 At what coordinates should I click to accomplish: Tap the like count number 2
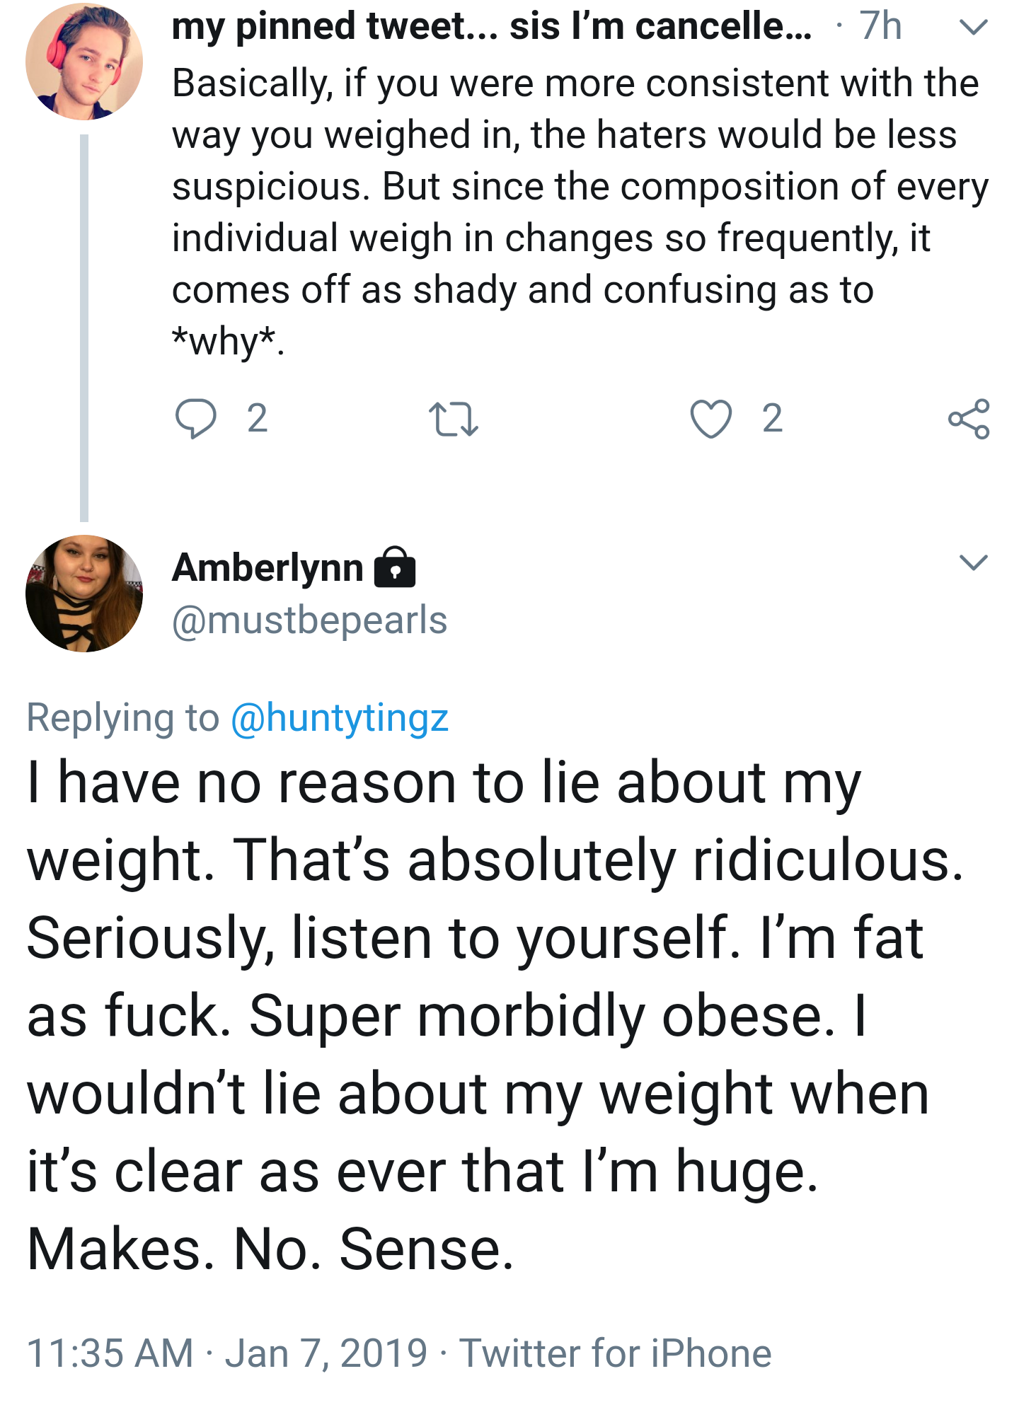click(772, 418)
